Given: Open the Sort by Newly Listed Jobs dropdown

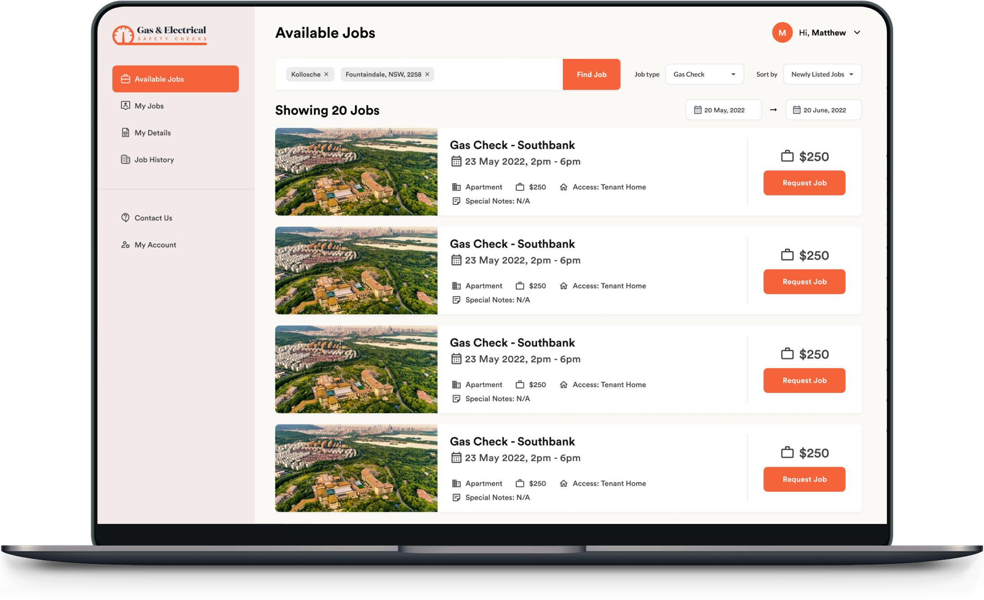Looking at the screenshot, I should 822,74.
